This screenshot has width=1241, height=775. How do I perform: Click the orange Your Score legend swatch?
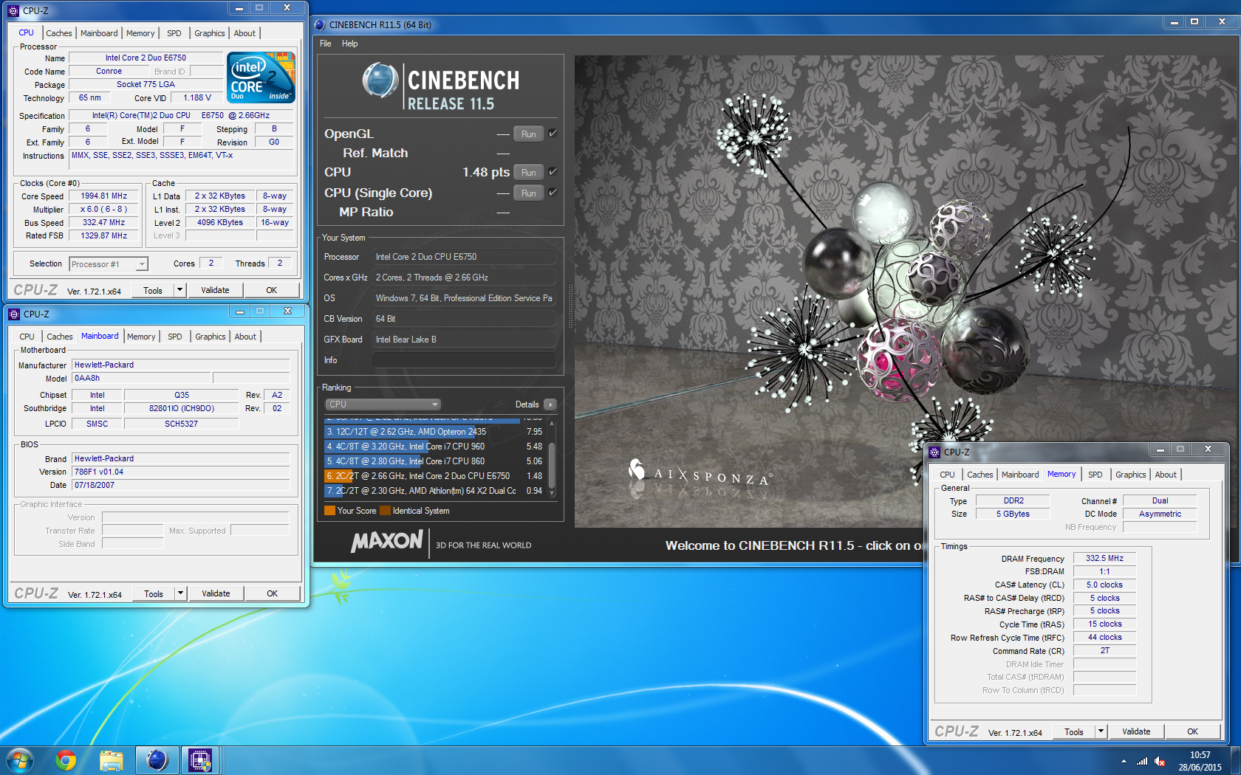tap(329, 511)
